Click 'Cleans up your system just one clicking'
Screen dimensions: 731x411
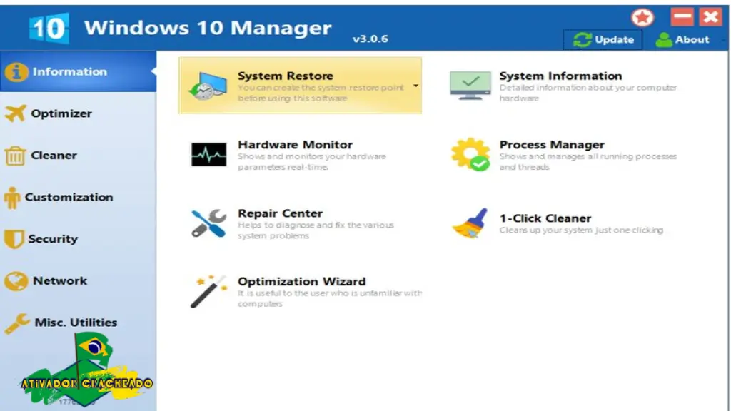tap(581, 230)
